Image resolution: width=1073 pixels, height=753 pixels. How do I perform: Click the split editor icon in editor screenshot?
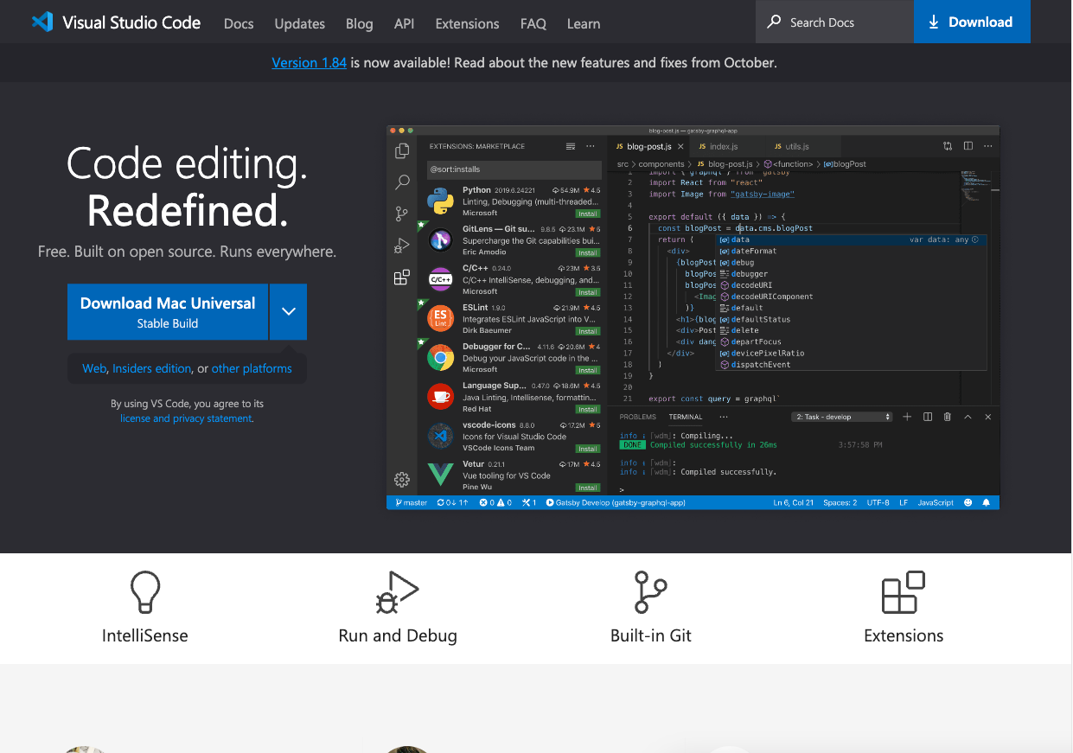click(968, 146)
